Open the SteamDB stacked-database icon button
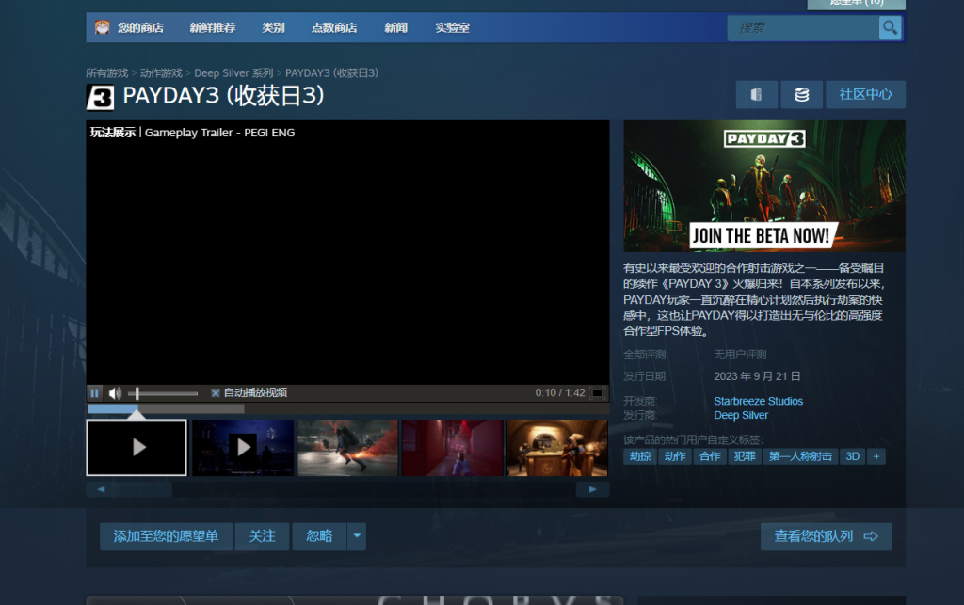The width and height of the screenshot is (964, 605). tap(801, 95)
